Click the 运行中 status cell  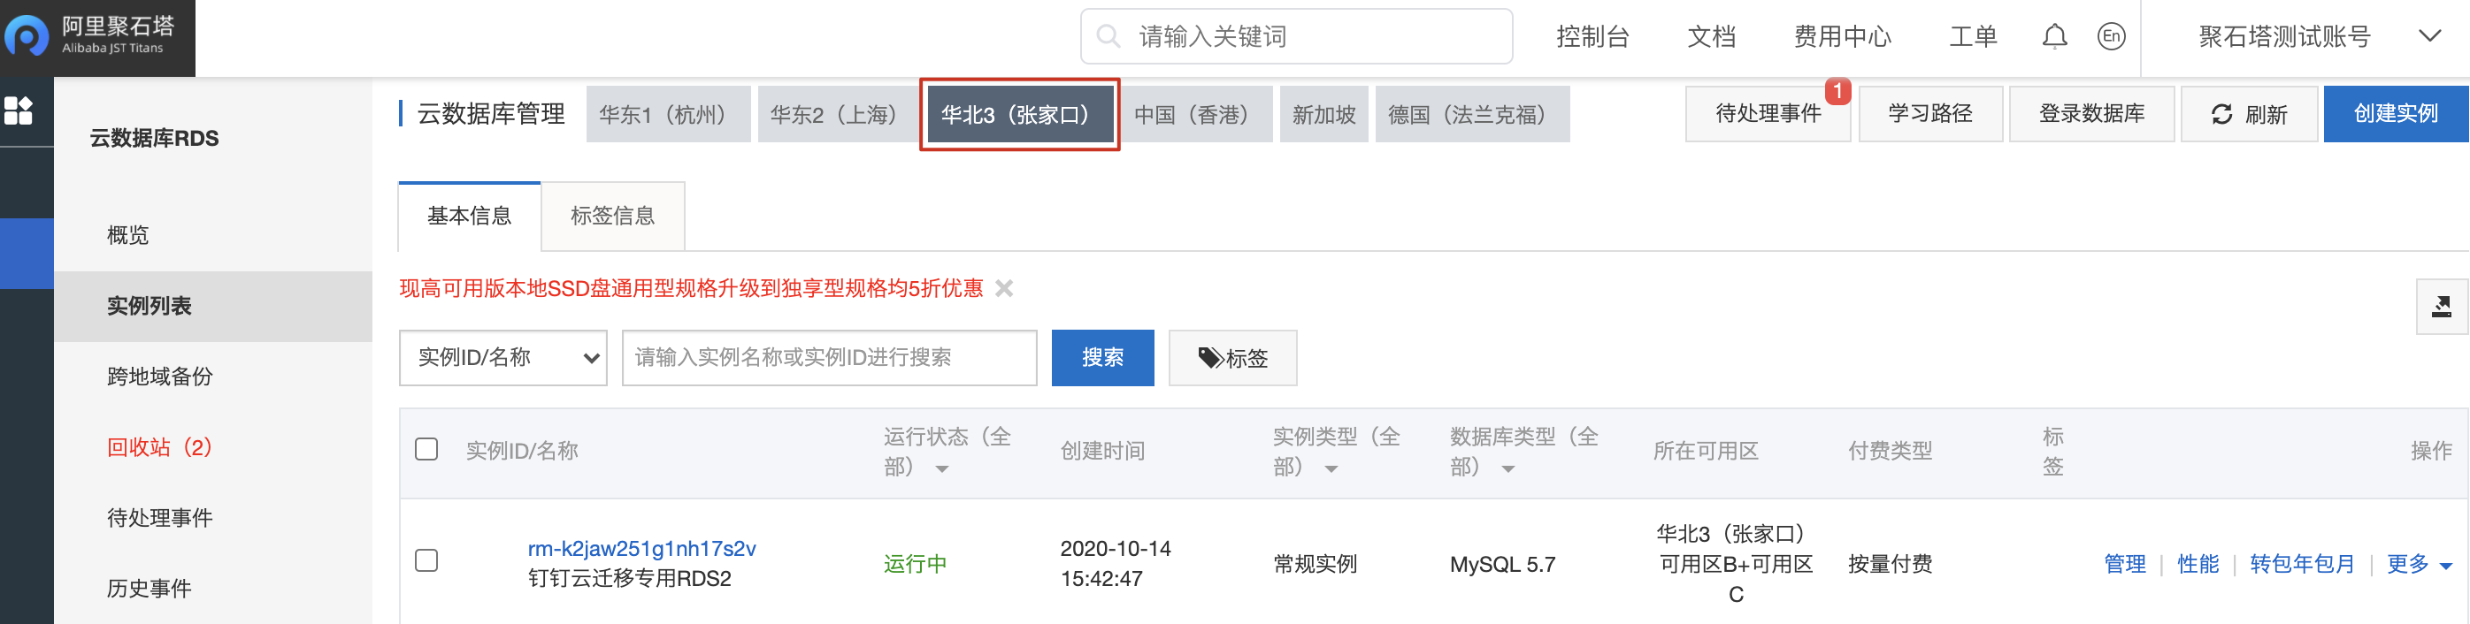915,564
